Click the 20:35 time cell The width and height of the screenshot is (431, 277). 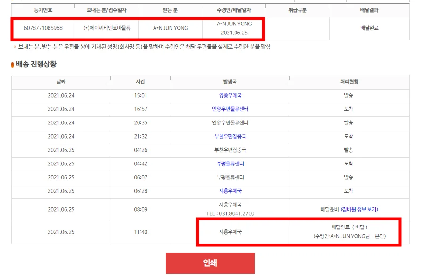140,122
